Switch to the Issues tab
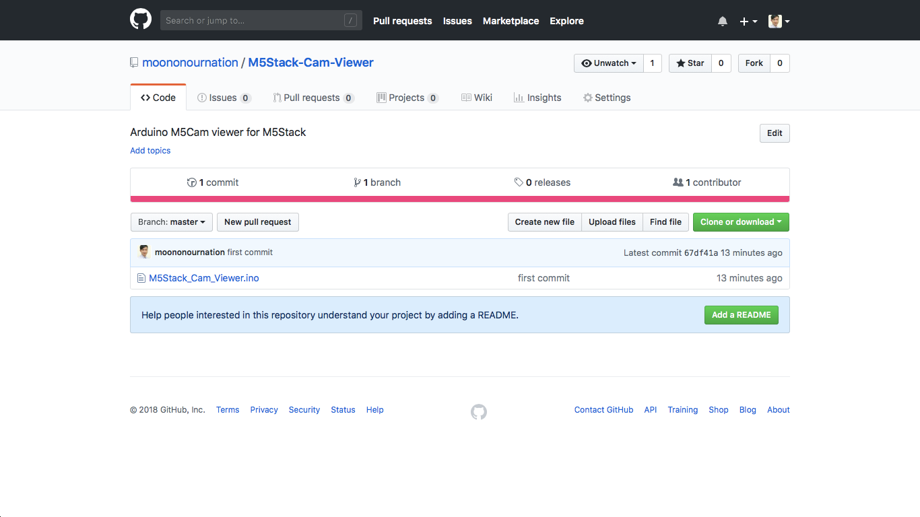920x517 pixels. pos(224,98)
